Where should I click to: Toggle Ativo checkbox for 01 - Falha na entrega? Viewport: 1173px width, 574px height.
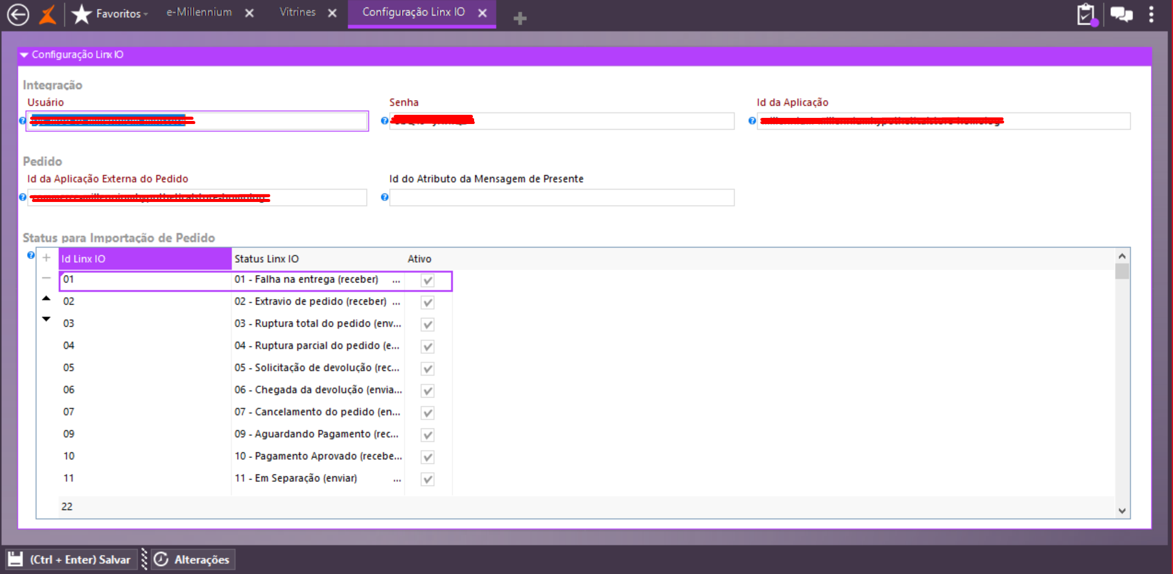click(x=427, y=281)
